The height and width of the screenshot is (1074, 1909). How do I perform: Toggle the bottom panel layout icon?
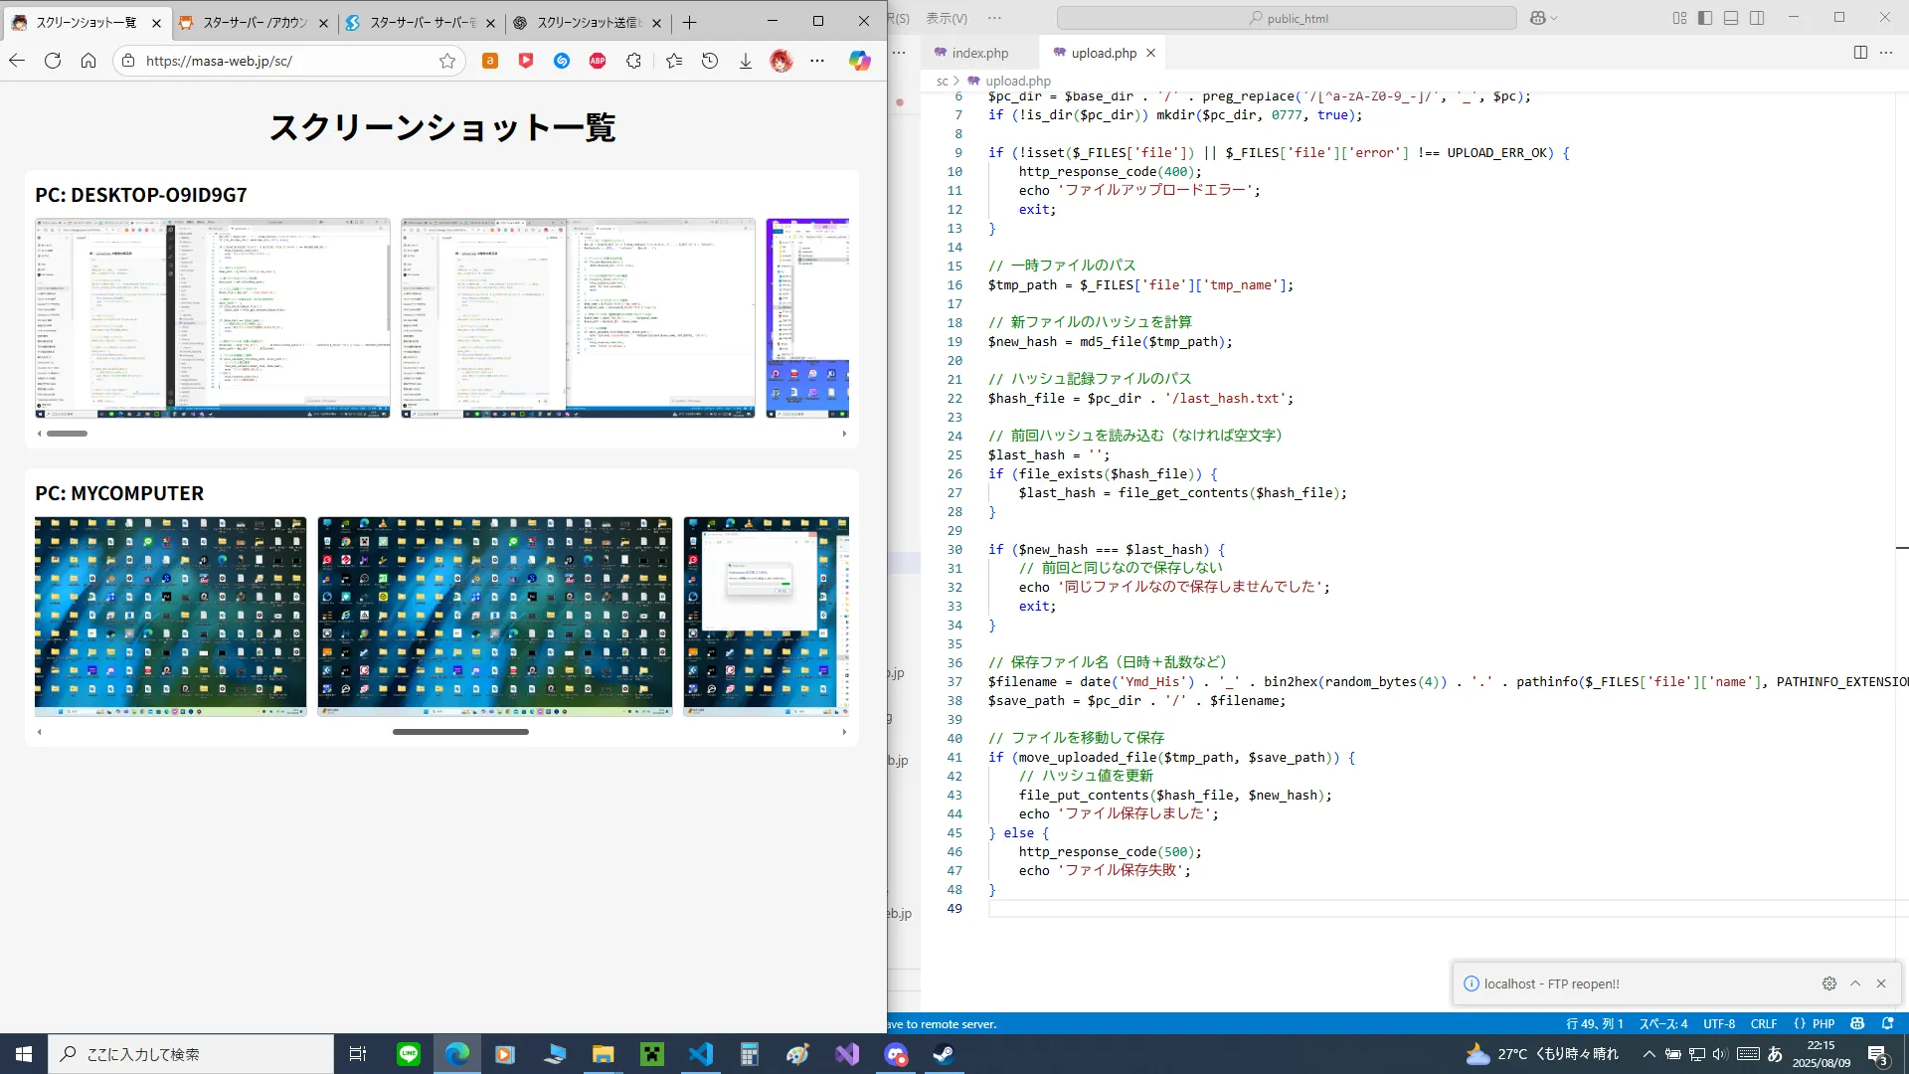pyautogui.click(x=1731, y=18)
